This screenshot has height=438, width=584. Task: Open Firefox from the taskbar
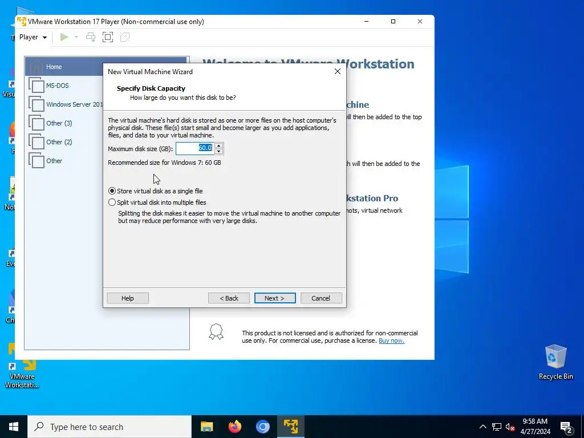point(234,427)
